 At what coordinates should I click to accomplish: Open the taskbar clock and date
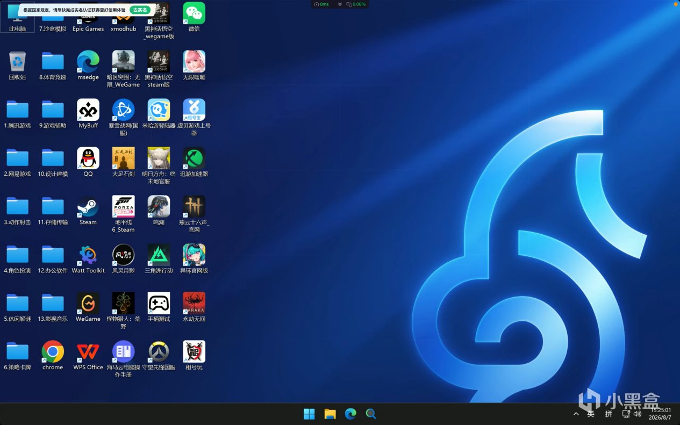[x=661, y=414]
